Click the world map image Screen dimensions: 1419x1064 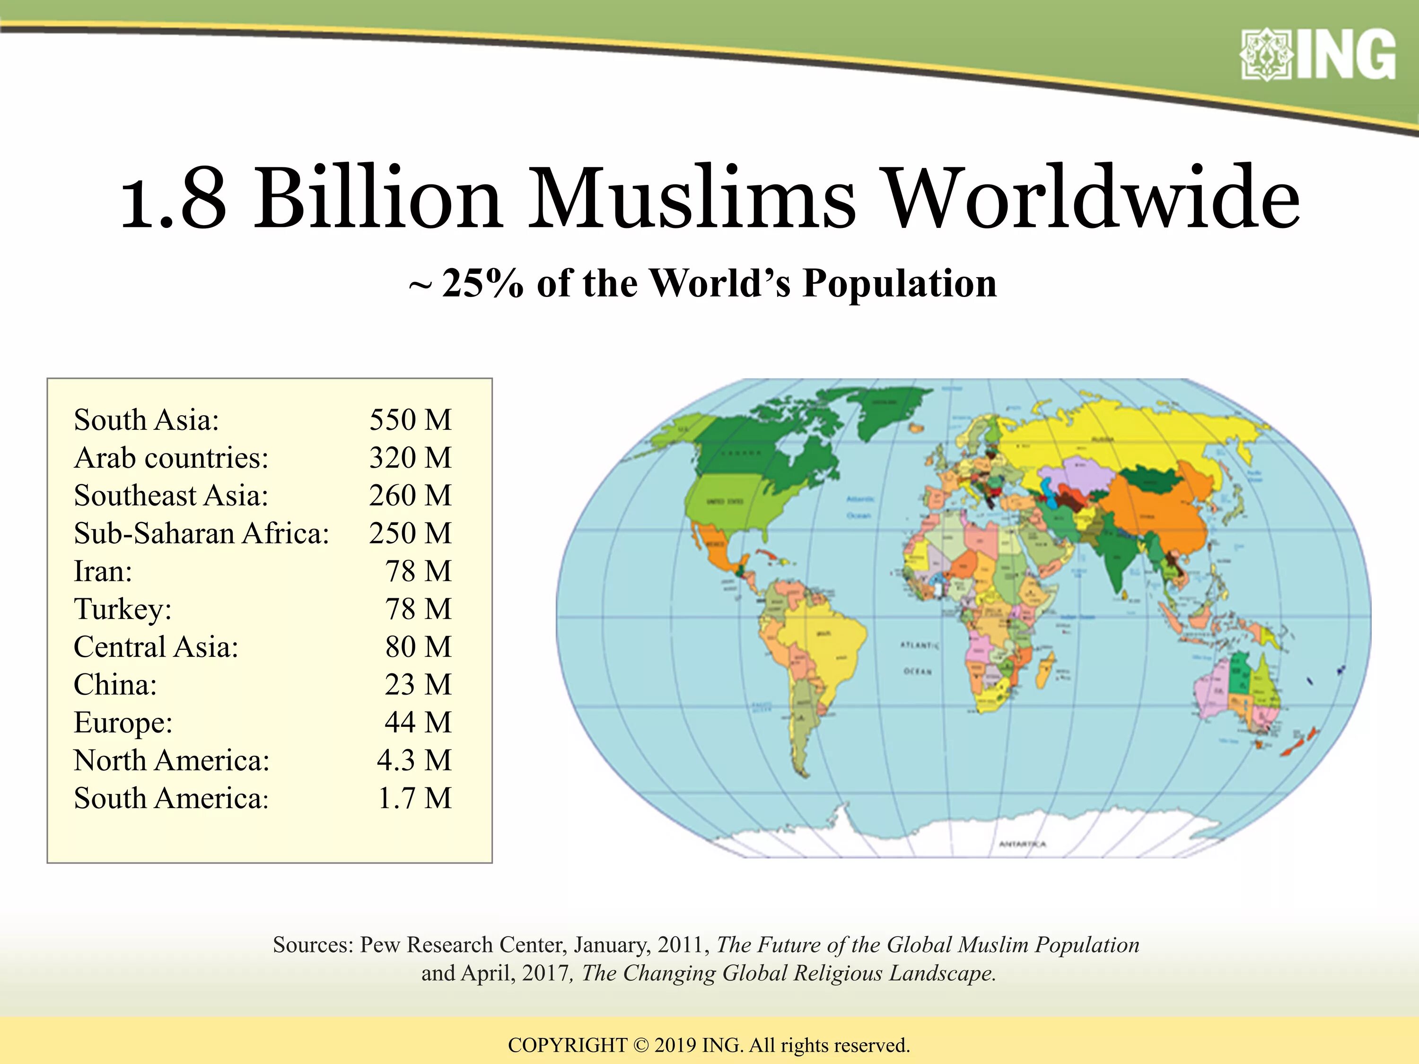tap(963, 618)
